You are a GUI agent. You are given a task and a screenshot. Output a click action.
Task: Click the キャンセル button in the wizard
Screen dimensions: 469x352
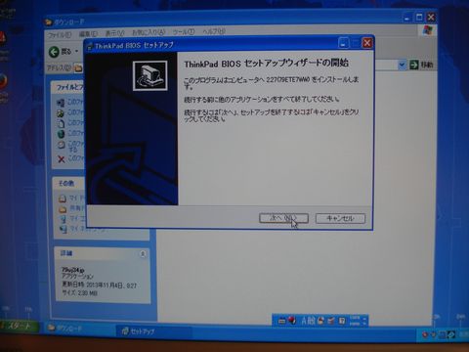click(x=340, y=218)
